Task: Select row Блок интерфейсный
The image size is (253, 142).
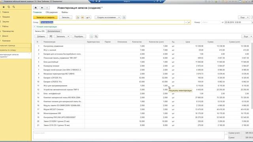Action: coord(143,93)
